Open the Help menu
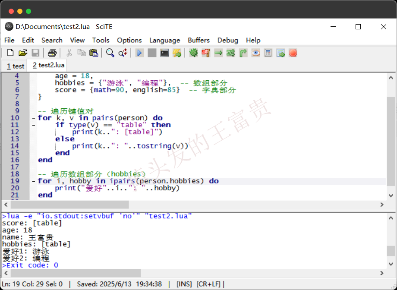Screen dimensions: 397x290 tap(253, 40)
